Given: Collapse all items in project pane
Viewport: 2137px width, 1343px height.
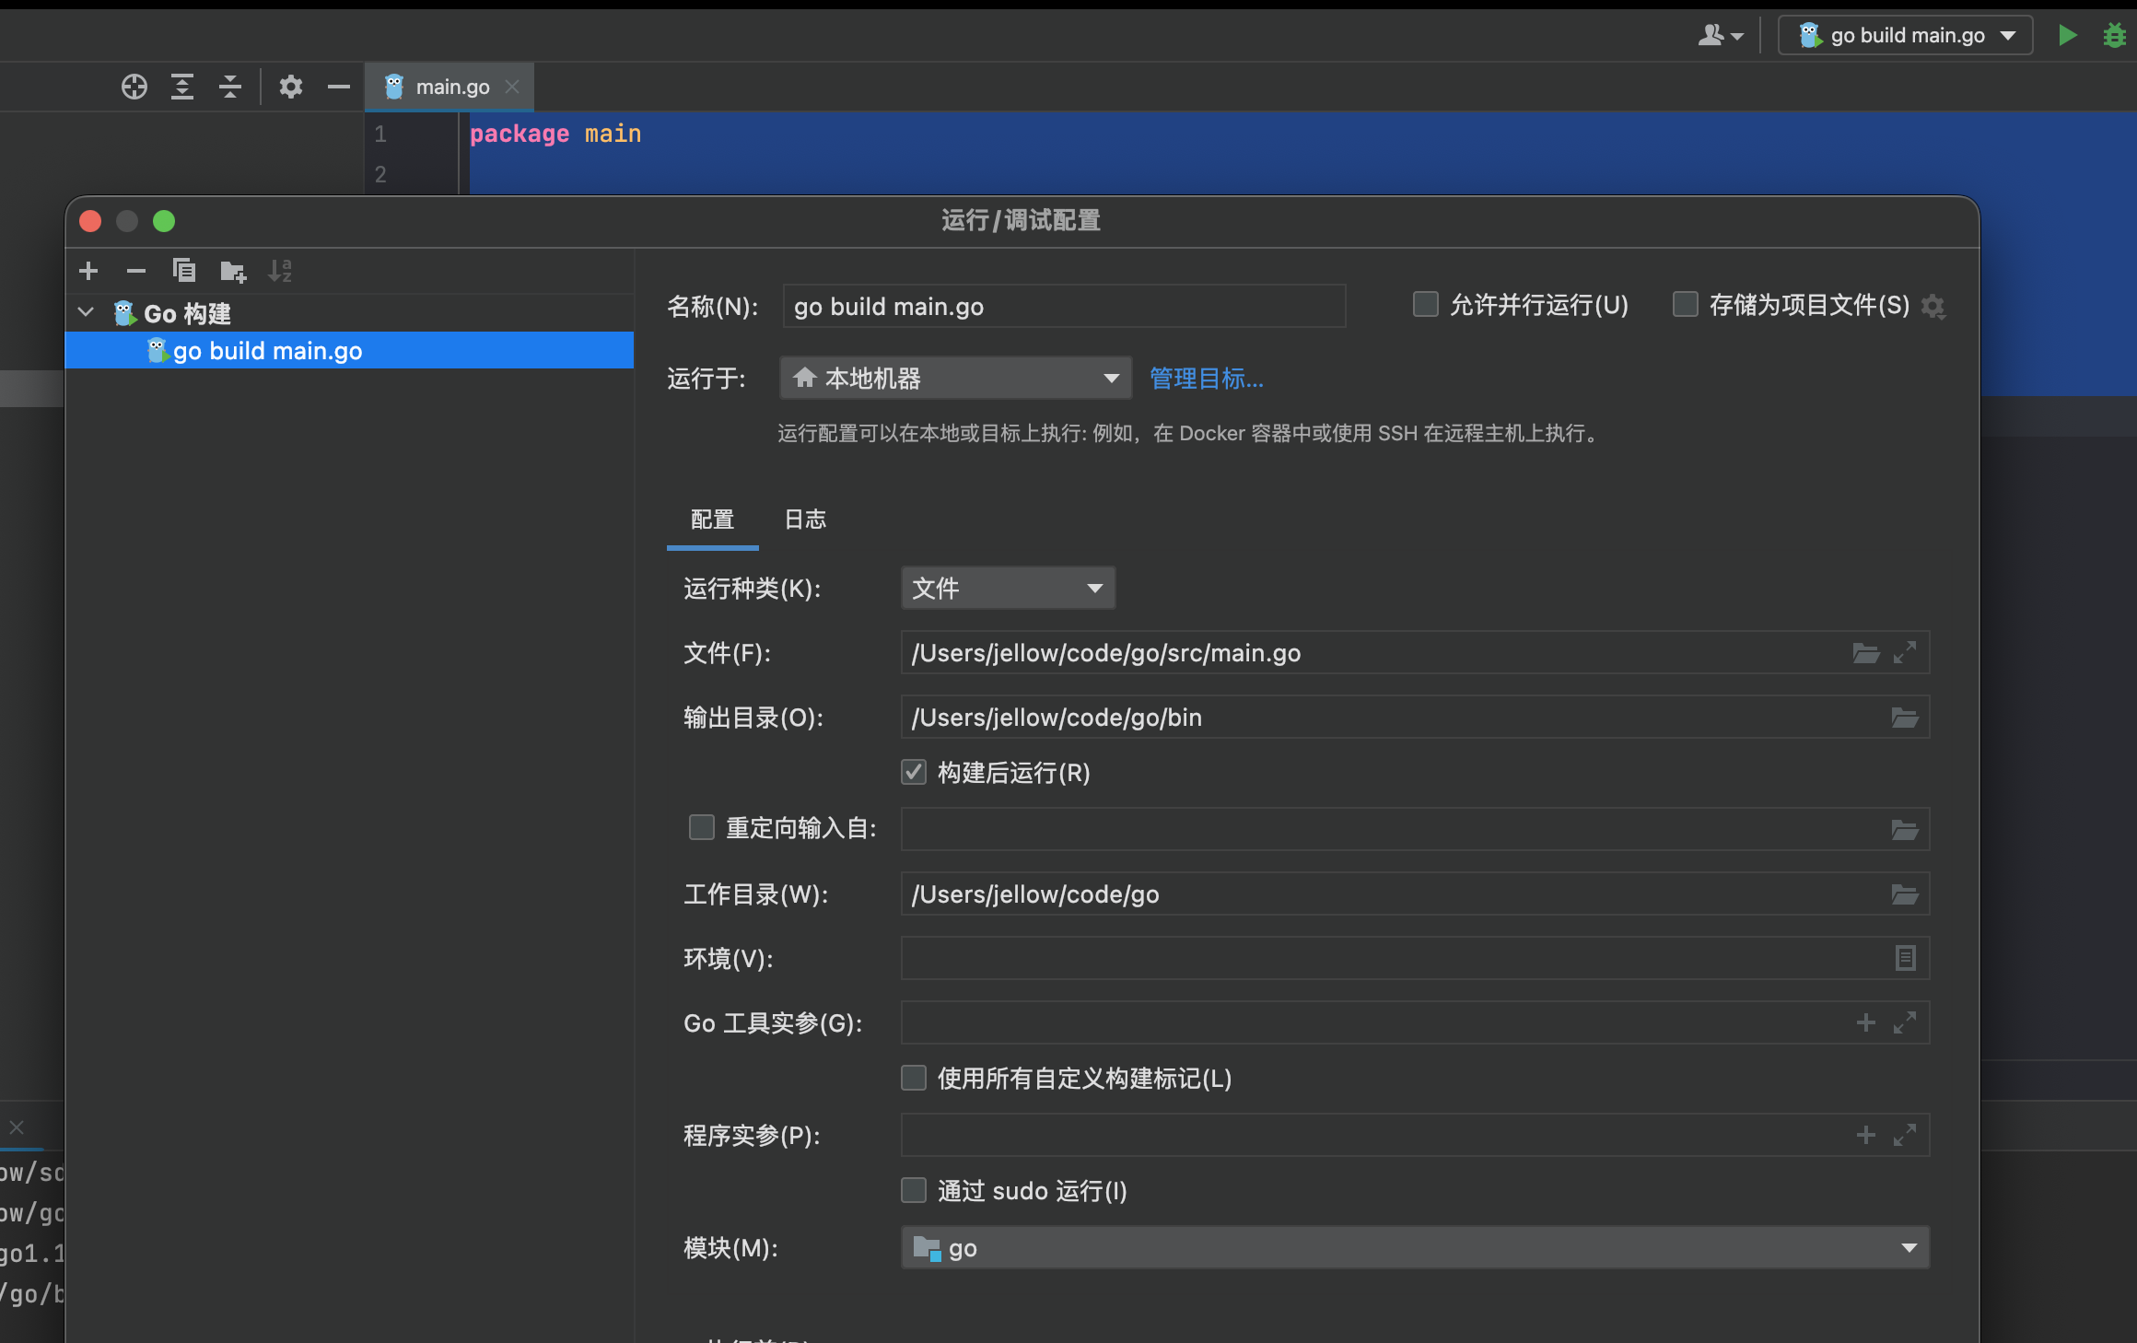Looking at the screenshot, I should point(230,87).
